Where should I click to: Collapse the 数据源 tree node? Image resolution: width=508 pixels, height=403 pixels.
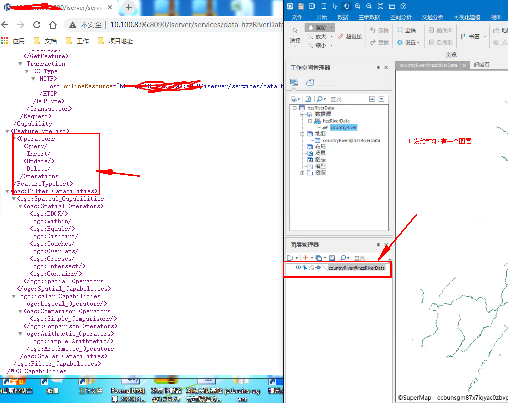click(302, 114)
